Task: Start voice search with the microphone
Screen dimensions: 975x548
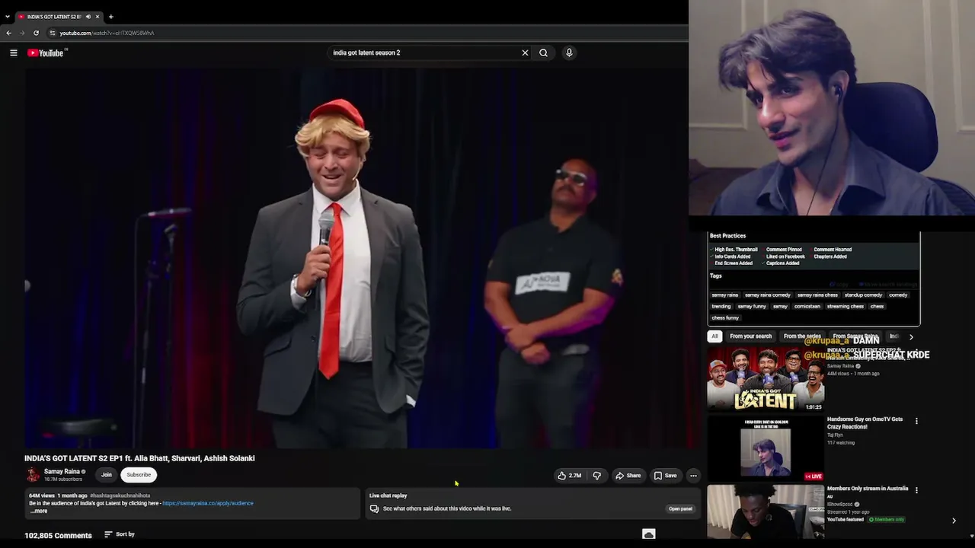Action: coord(569,53)
